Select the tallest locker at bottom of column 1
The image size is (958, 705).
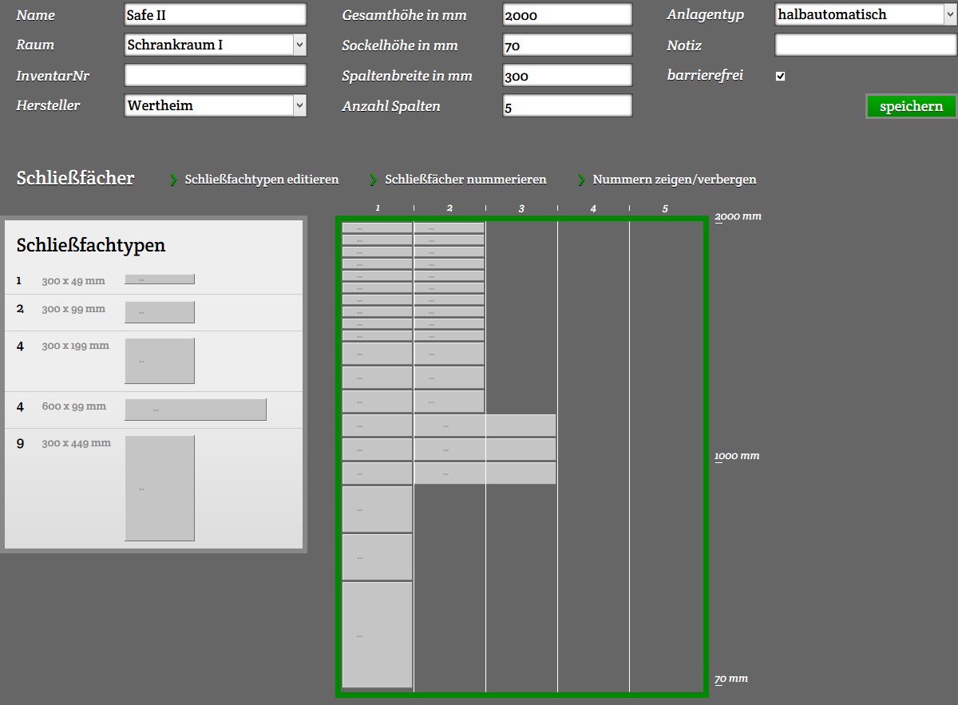pos(378,635)
